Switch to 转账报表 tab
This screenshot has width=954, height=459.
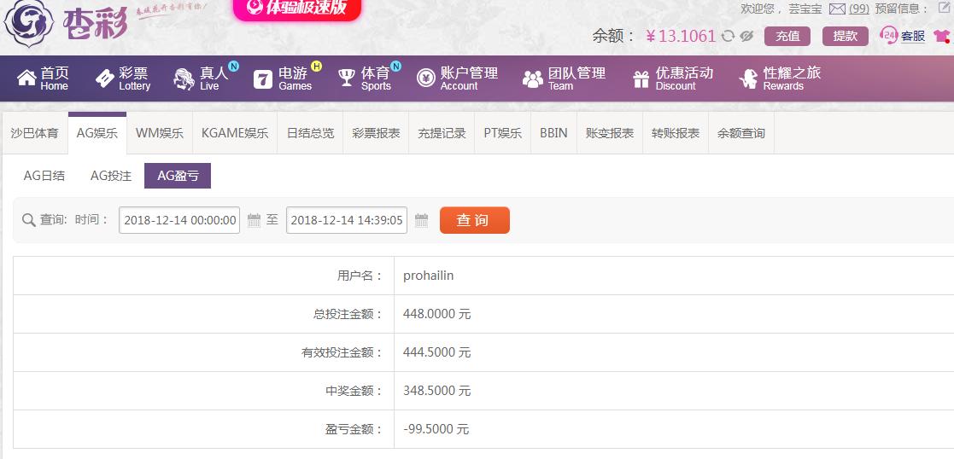[676, 133]
